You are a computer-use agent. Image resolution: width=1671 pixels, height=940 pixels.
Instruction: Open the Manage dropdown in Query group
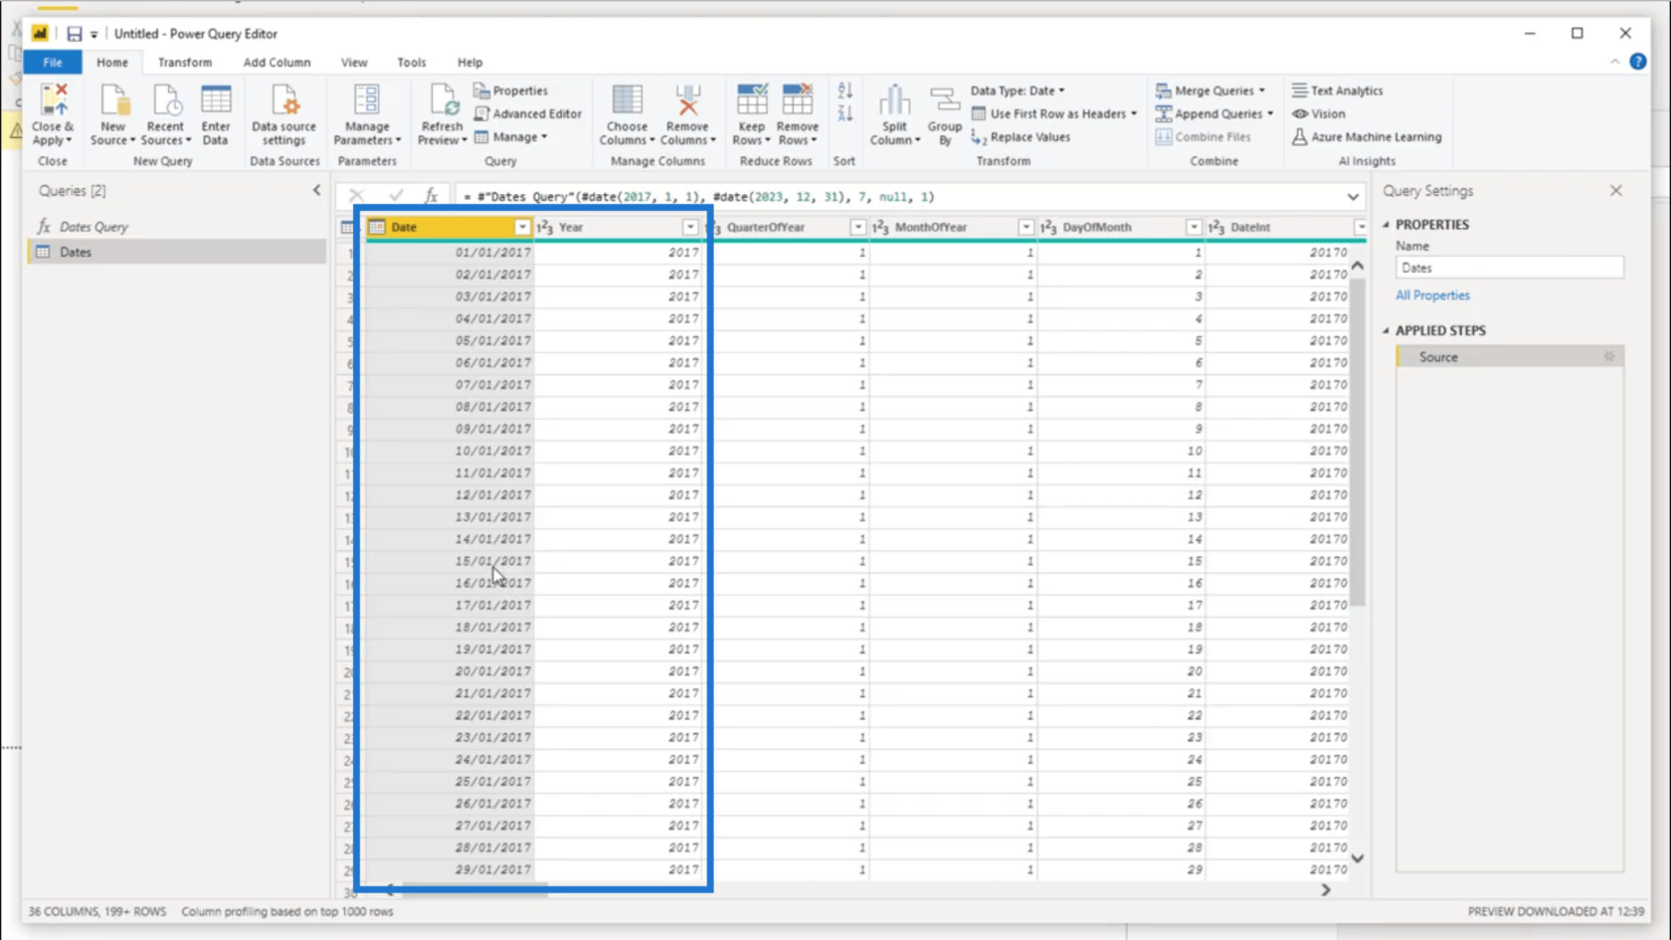pyautogui.click(x=510, y=137)
